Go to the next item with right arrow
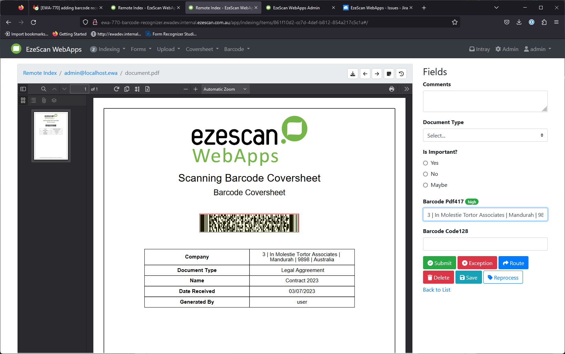The height and width of the screenshot is (354, 565). (x=377, y=74)
